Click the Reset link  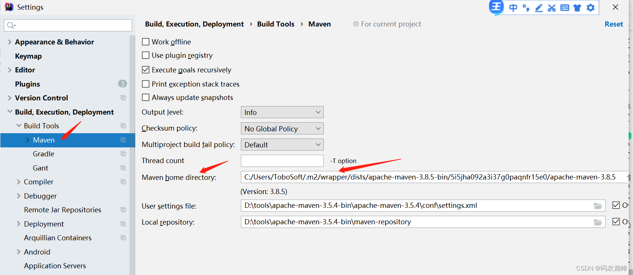(x=614, y=24)
